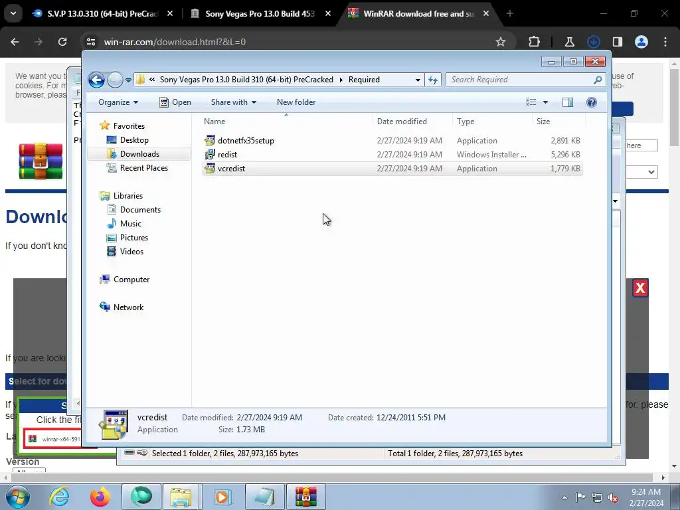This screenshot has height=510, width=680.
Task: Reload the win-rar.com page
Action: 62,42
